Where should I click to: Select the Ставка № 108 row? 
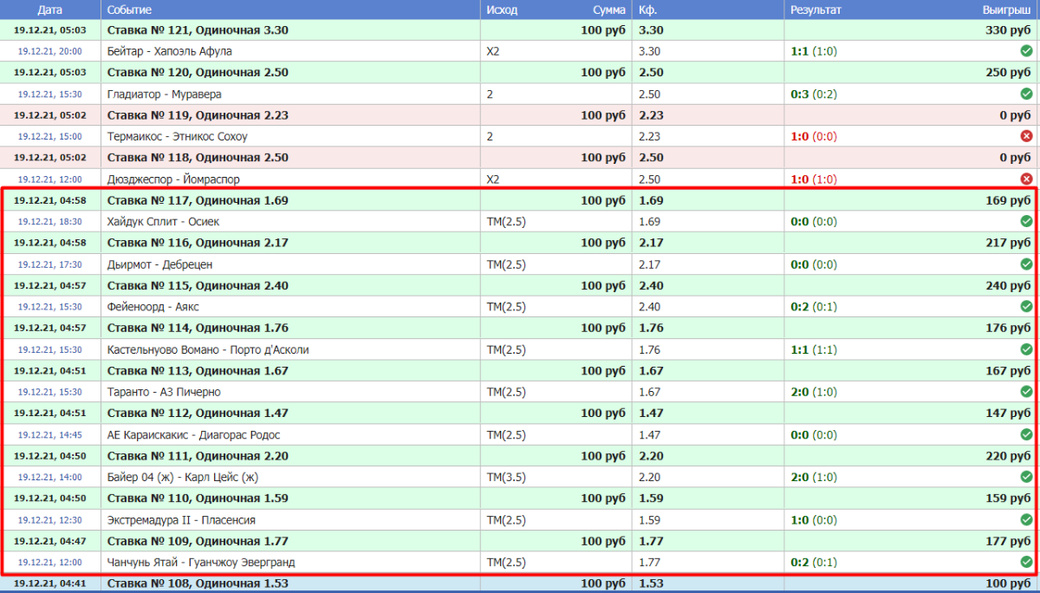tap(197, 583)
